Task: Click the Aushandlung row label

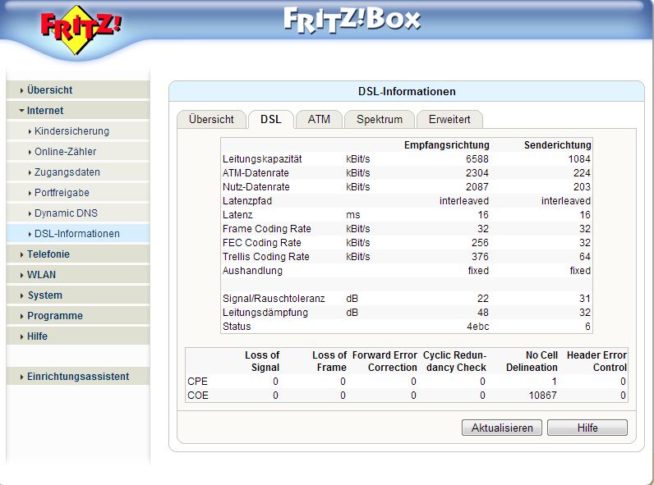Action: pyautogui.click(x=252, y=271)
